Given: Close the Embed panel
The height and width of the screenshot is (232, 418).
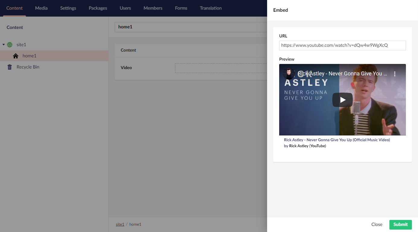Looking at the screenshot, I should point(377,224).
